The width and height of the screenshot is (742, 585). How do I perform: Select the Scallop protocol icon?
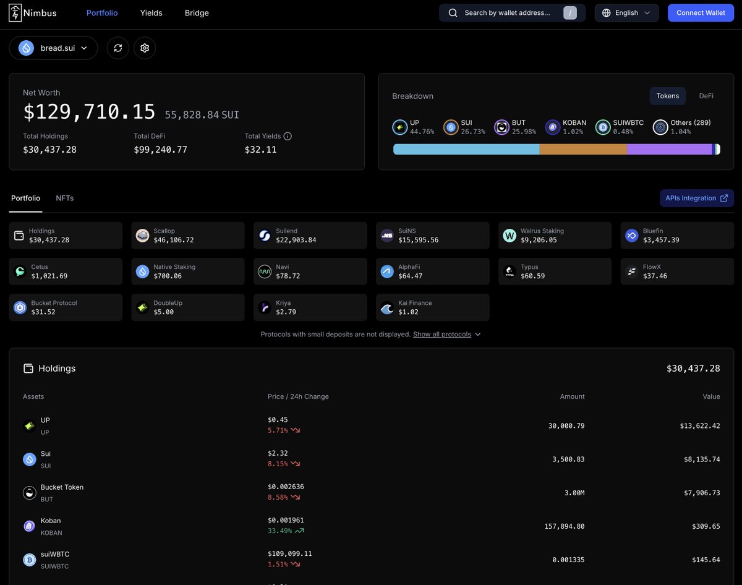[142, 235]
